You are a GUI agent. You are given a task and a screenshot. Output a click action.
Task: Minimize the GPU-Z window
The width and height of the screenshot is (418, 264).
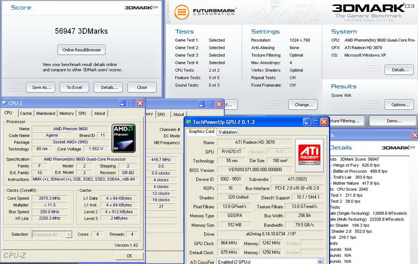(307, 122)
